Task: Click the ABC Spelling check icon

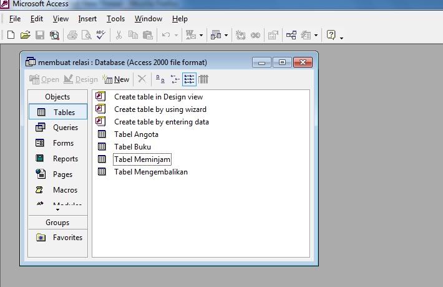Action: tap(100, 35)
